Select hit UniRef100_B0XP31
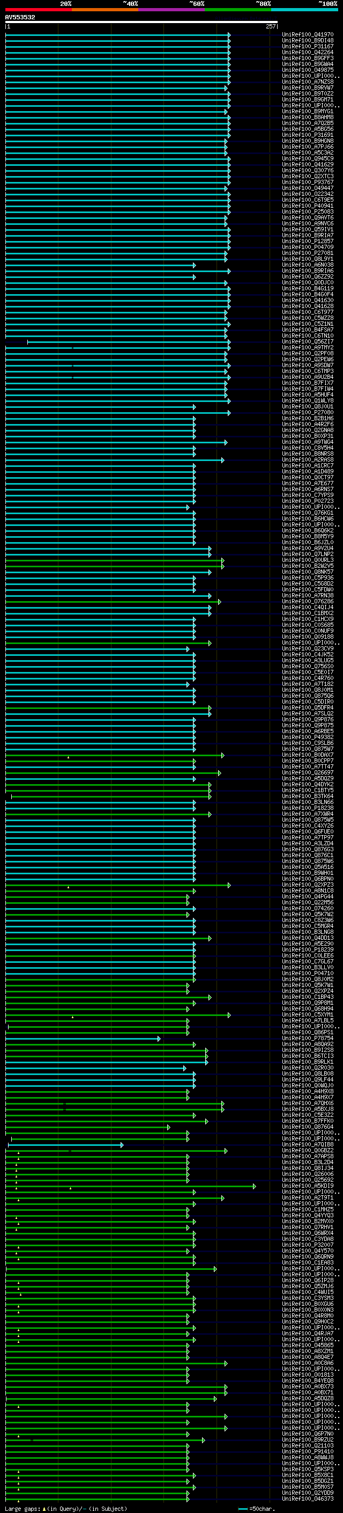The height and width of the screenshot is (1513, 343). click(308, 436)
